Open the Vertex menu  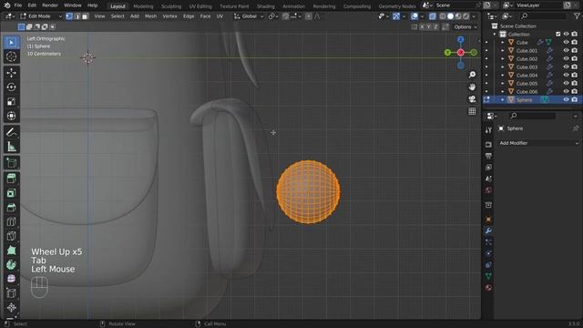[x=170, y=16]
